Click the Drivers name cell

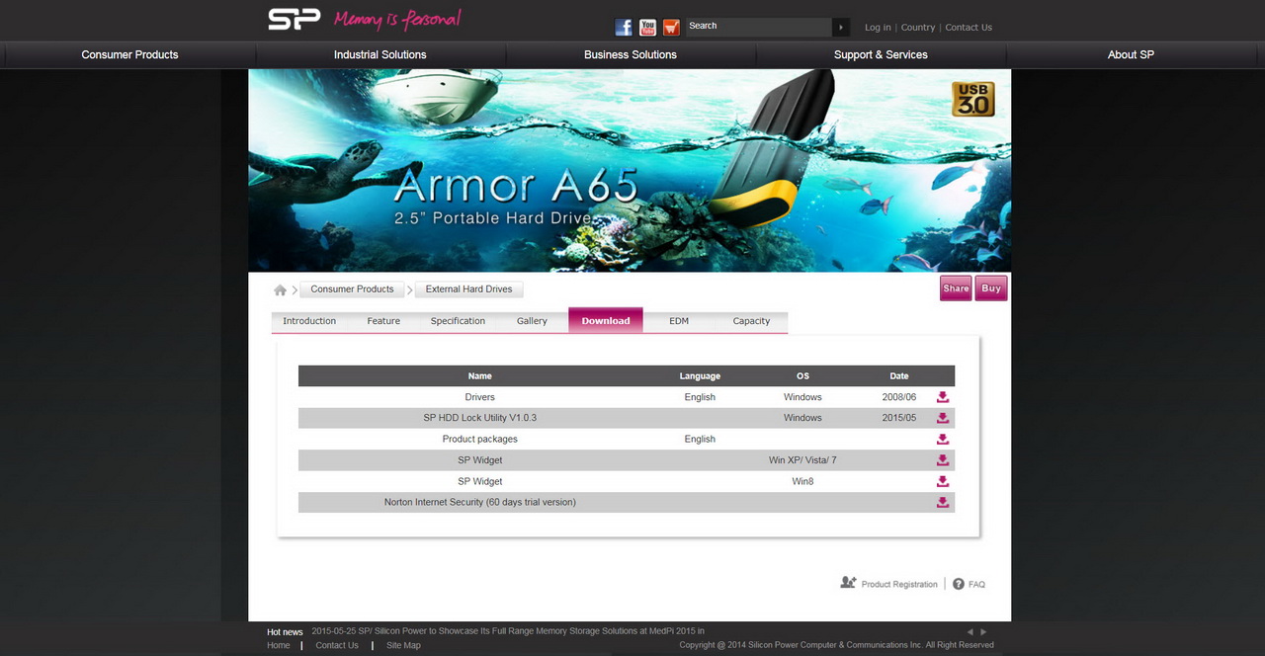tap(479, 397)
